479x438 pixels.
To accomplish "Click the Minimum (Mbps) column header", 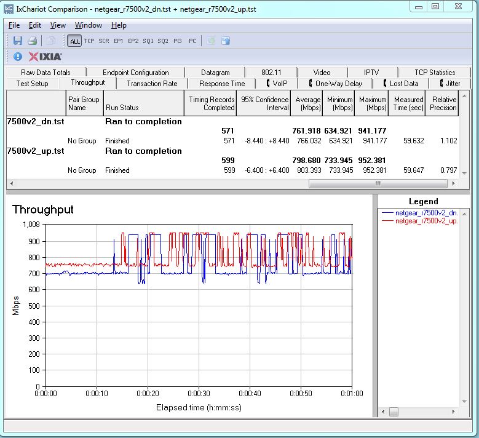I will click(x=339, y=103).
